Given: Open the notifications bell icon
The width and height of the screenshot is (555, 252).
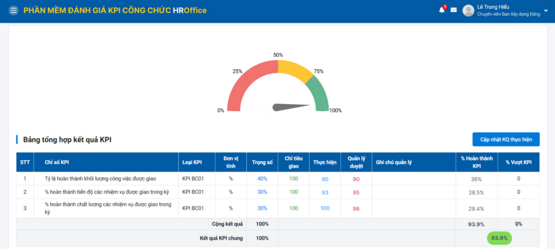Looking at the screenshot, I should click(x=442, y=10).
